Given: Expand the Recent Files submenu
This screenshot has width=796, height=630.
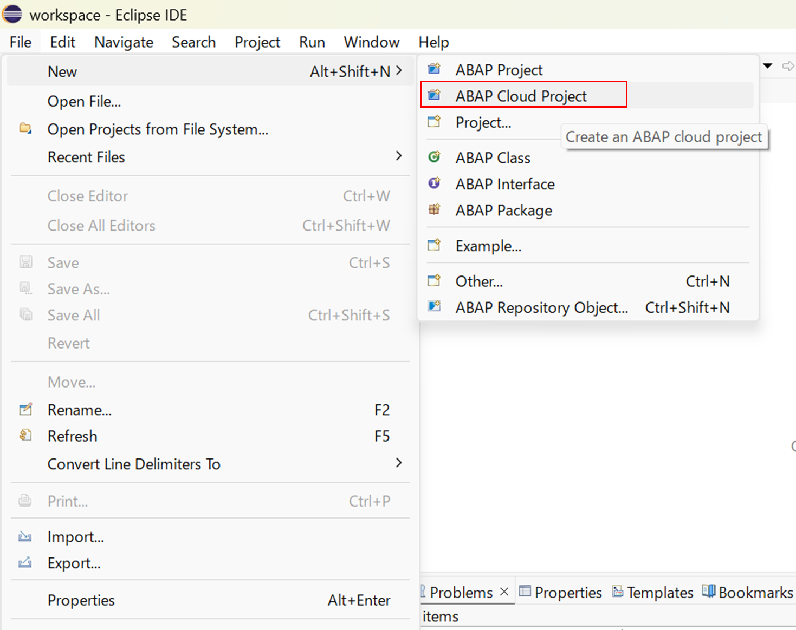Looking at the screenshot, I should 399,156.
